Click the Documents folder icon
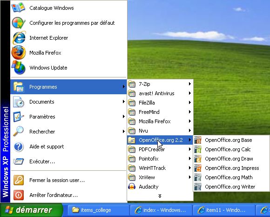 [19, 102]
